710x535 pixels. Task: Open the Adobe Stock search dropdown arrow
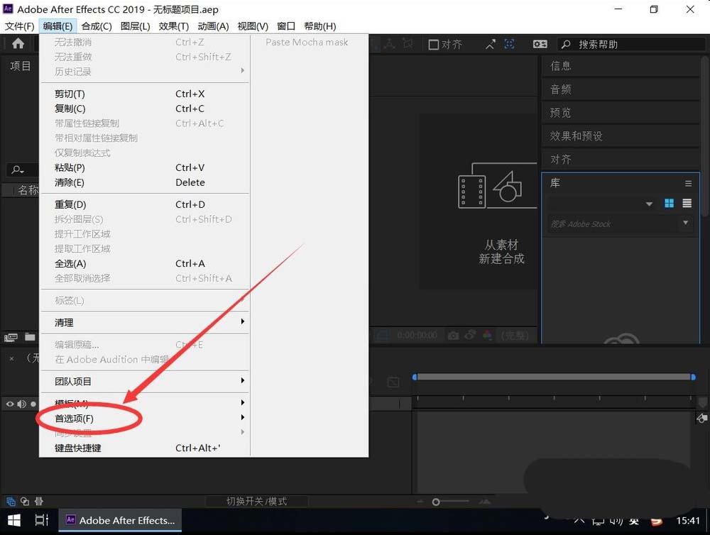pos(686,223)
